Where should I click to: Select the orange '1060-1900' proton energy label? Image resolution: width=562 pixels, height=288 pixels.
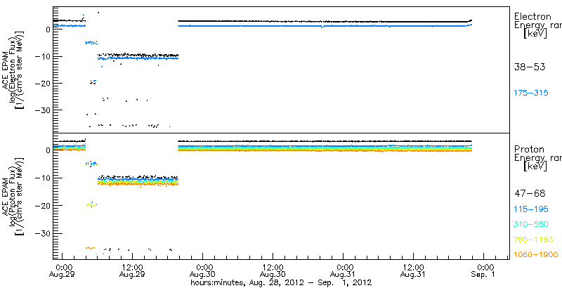(x=536, y=254)
